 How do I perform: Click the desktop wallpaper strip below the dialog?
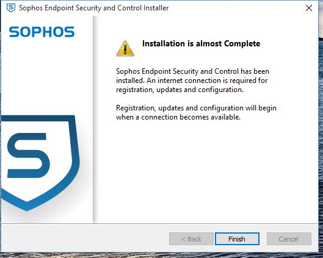tap(159, 256)
